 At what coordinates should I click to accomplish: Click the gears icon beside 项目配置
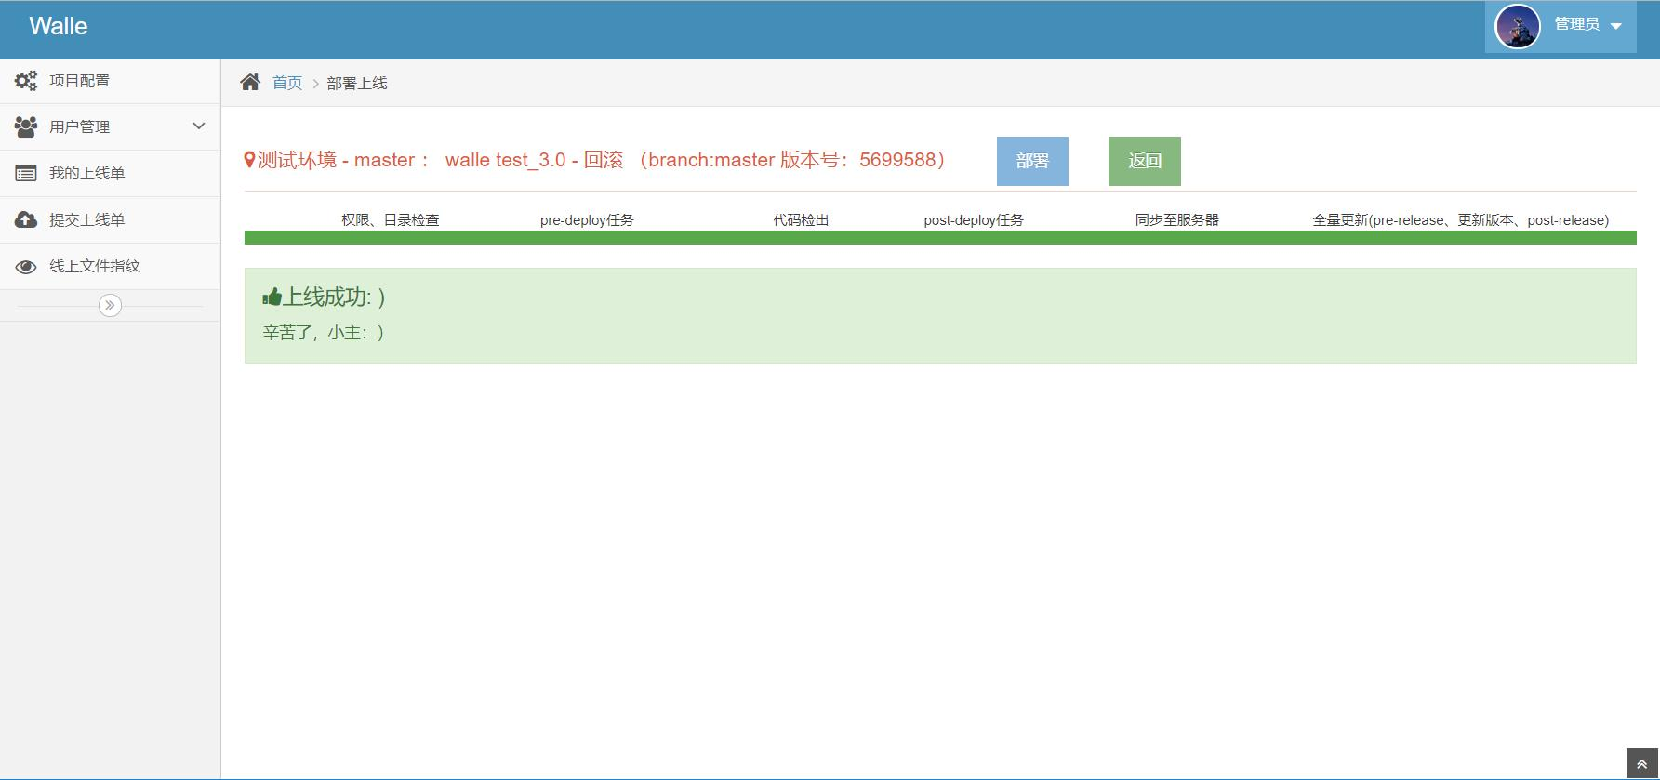[26, 81]
